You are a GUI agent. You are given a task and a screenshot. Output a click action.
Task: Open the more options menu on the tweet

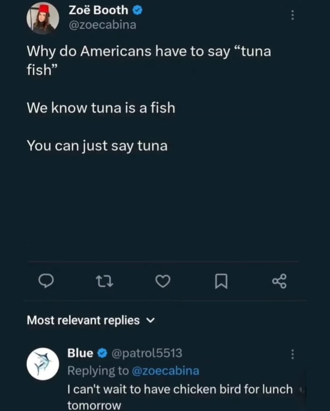point(293,15)
